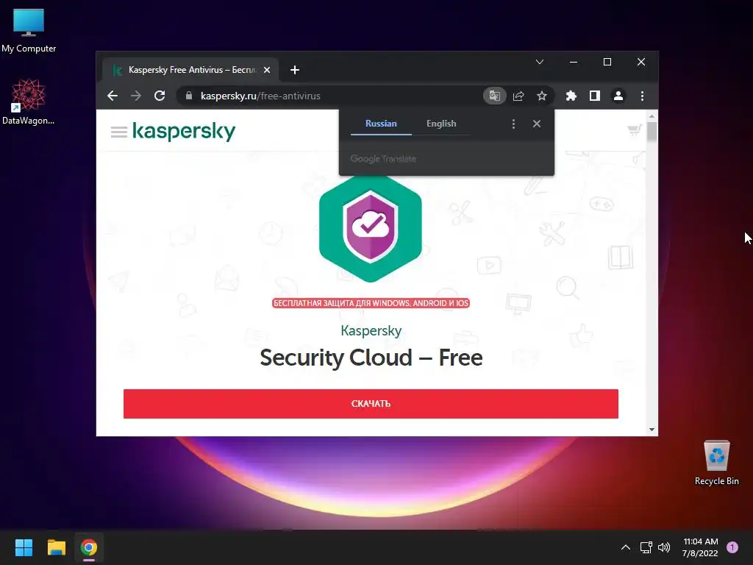Viewport: 753px width, 565px height.
Task: Open translate popup options menu
Action: coord(513,124)
